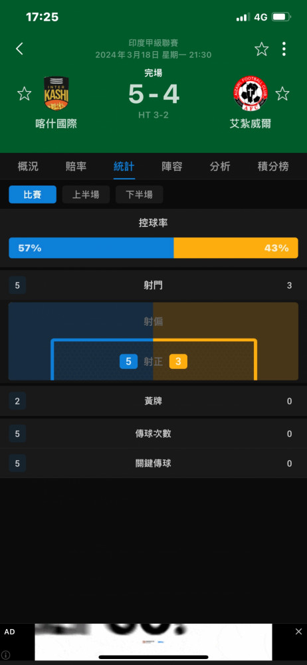This screenshot has width=307, height=665.
Task: Open the ad info icon
Action: coord(6,655)
